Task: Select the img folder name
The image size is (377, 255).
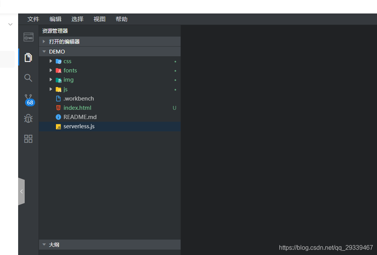Action: [69, 80]
